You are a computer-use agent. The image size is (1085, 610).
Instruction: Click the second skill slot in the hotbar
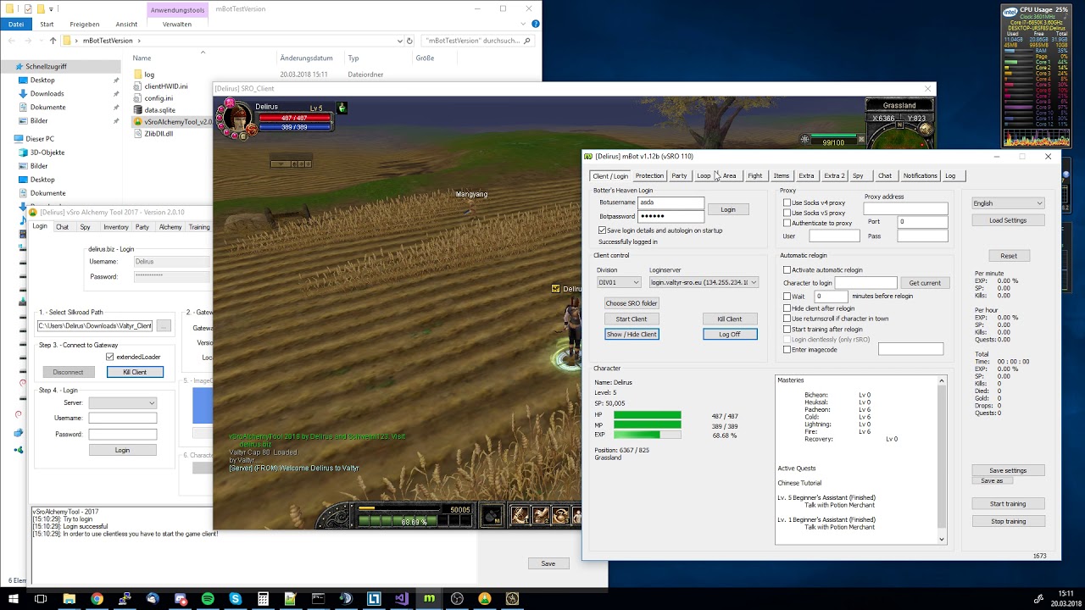pyautogui.click(x=539, y=514)
